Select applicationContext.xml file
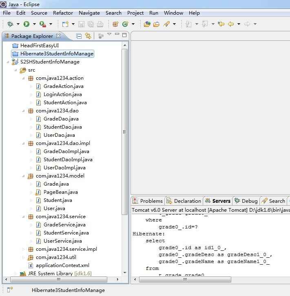The height and width of the screenshot is (296, 290). click(x=62, y=265)
